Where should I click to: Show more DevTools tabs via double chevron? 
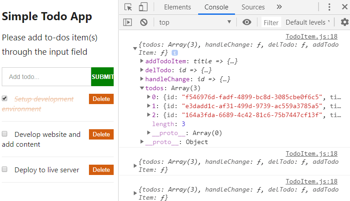[279, 7]
